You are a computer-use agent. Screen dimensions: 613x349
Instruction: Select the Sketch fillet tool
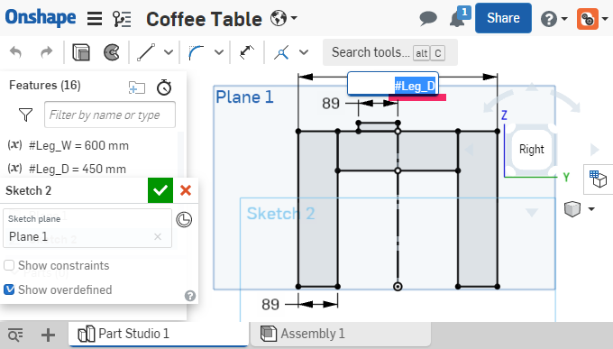tap(197, 52)
